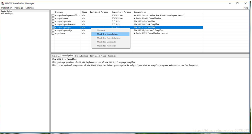
Task: Sort by Repository Version column header
Action: point(122,12)
